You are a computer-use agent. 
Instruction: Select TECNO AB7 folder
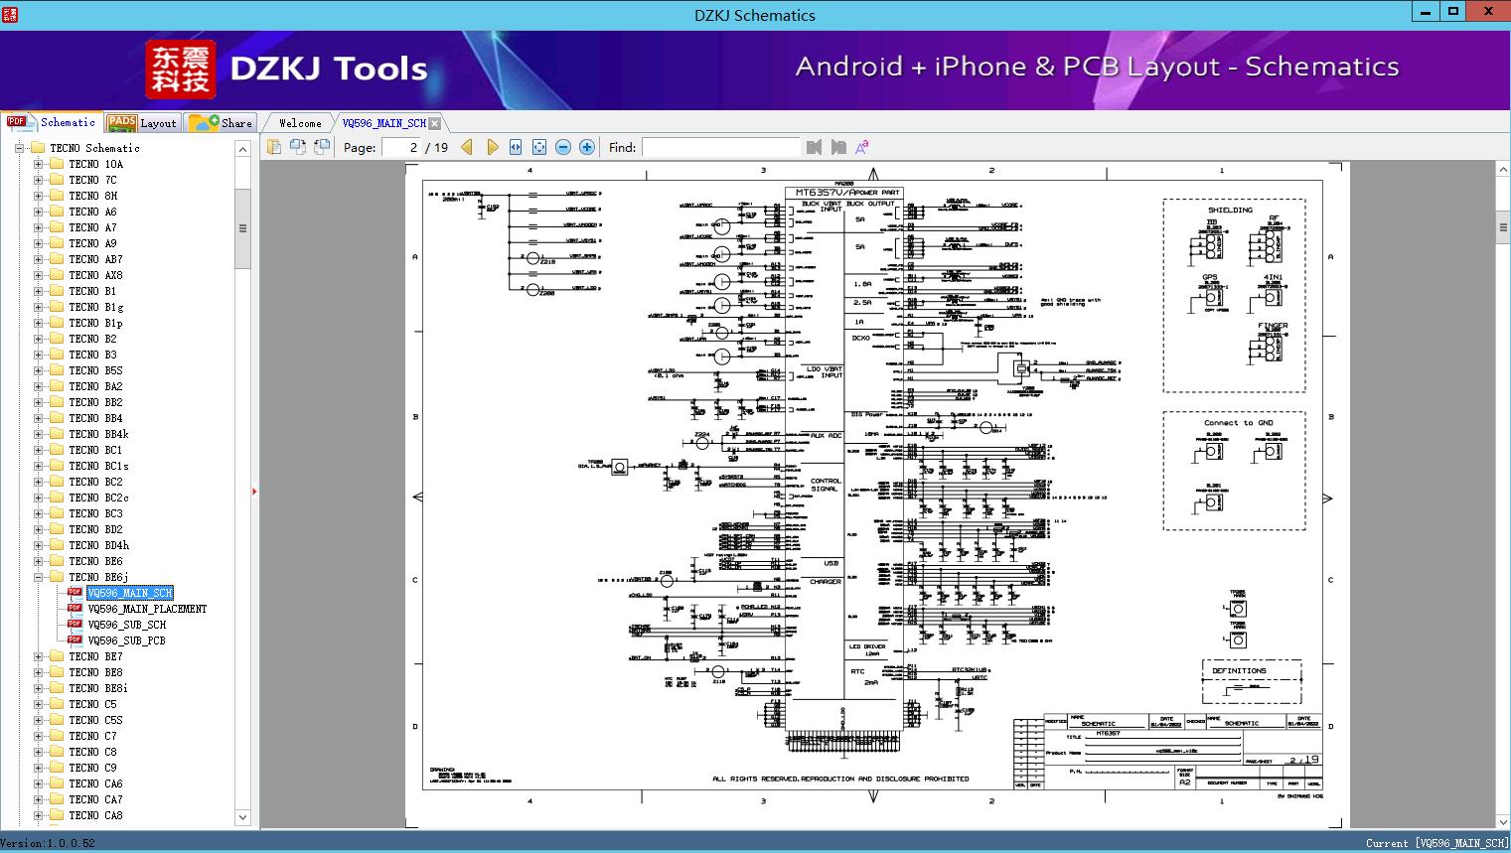tap(95, 259)
